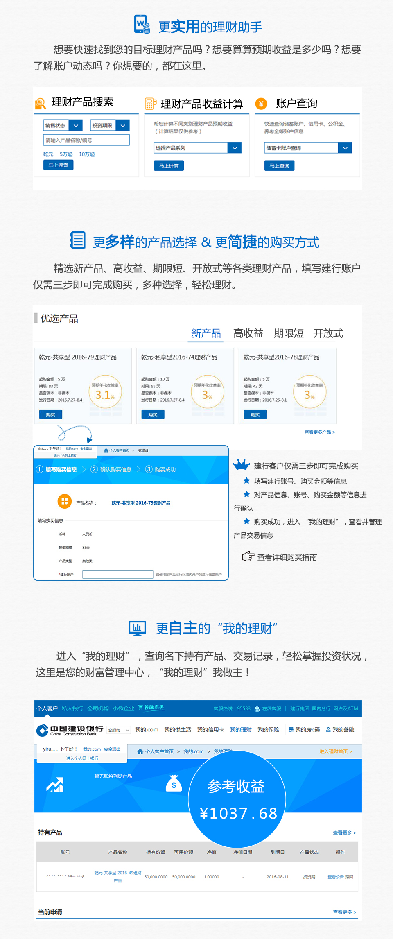Open the 查看更多产品 link

point(319,432)
